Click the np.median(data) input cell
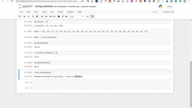The image size is (192, 108). tap(102, 63)
